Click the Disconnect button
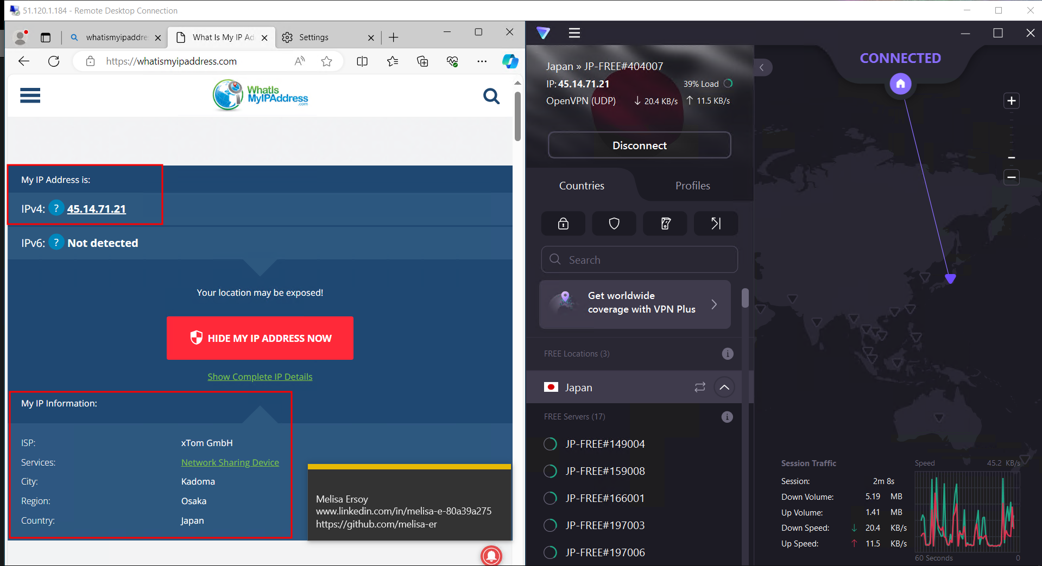 click(639, 145)
